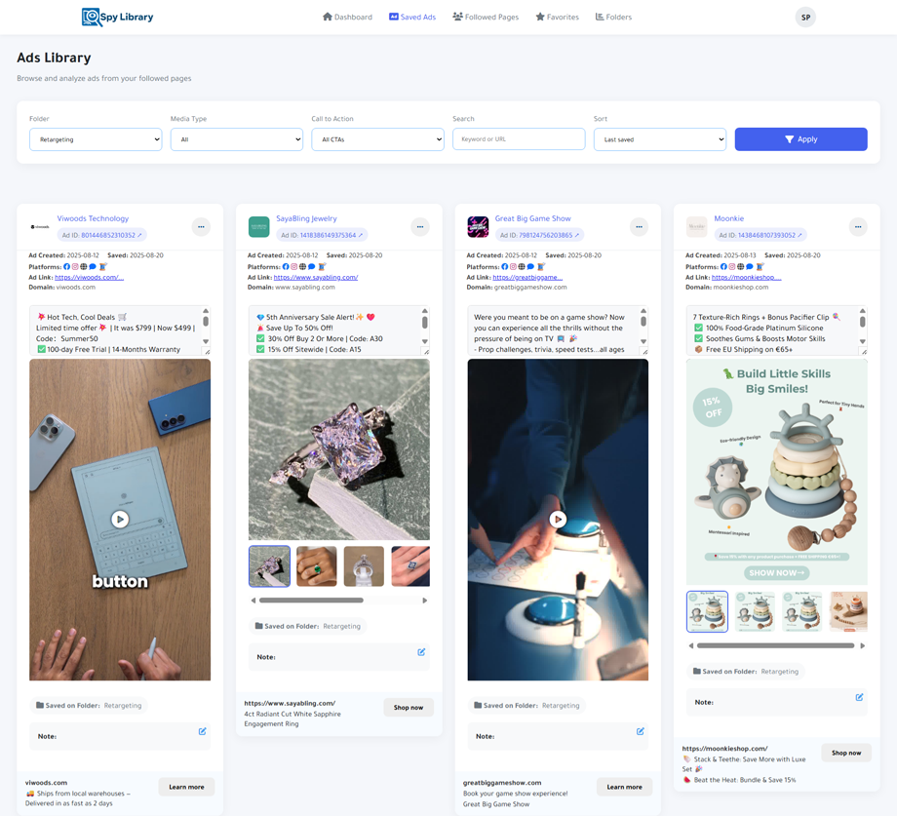Edit note on Great Big Game Show card
The width and height of the screenshot is (897, 816).
pyautogui.click(x=641, y=731)
